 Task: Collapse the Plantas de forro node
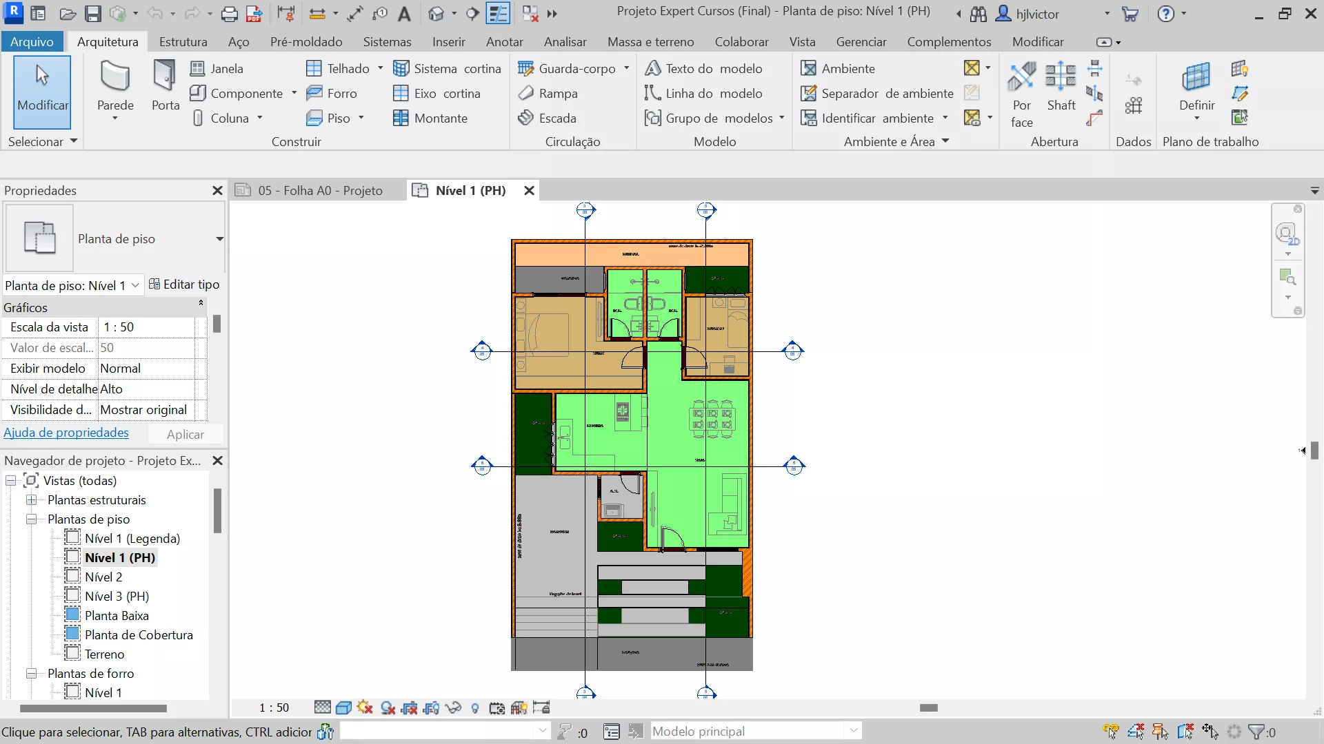click(32, 674)
